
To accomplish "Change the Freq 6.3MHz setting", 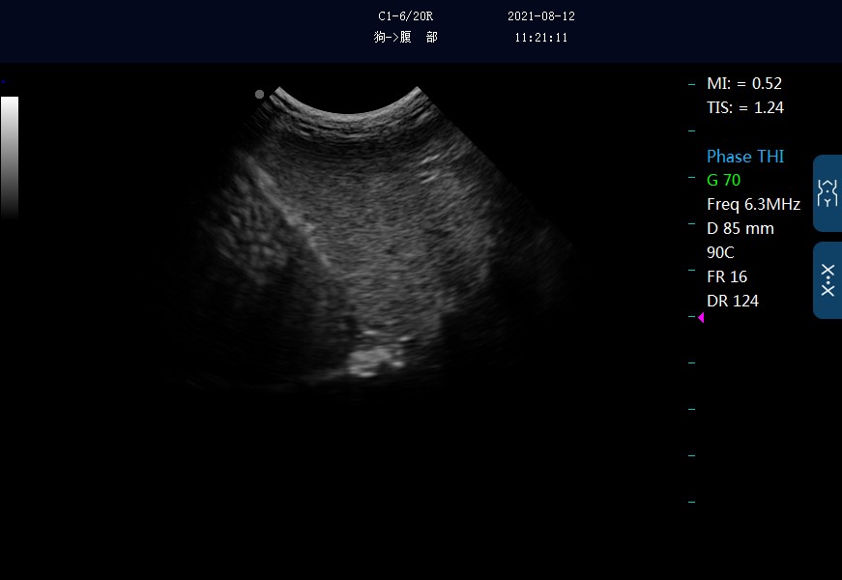I will [x=753, y=204].
